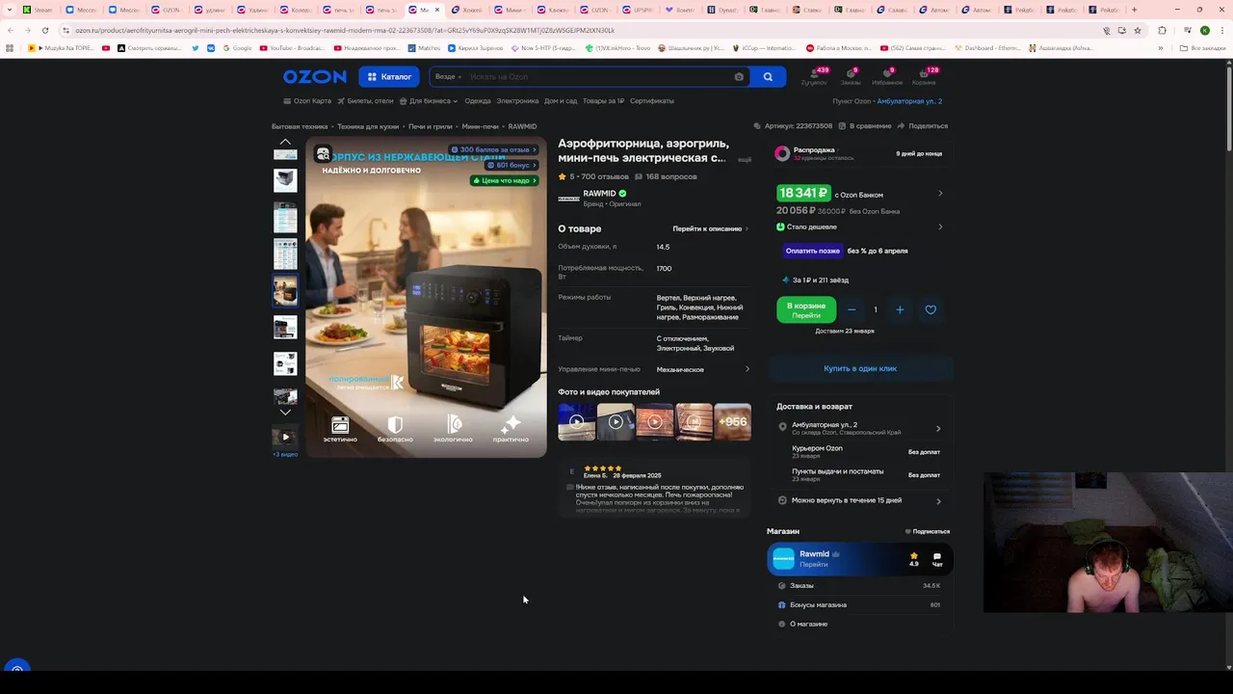Open the Избранное favorites icon
This screenshot has height=694, width=1233.
tap(887, 77)
